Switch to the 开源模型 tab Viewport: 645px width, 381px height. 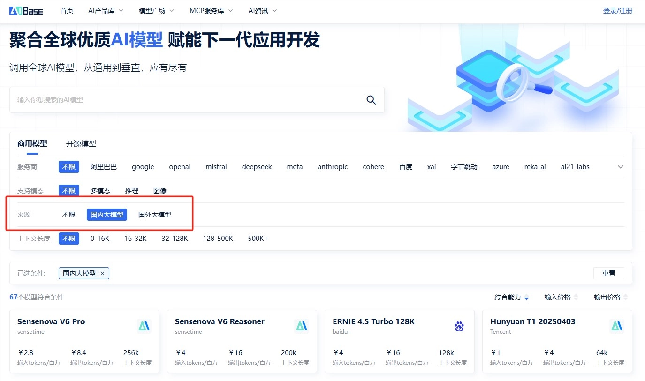coord(81,144)
